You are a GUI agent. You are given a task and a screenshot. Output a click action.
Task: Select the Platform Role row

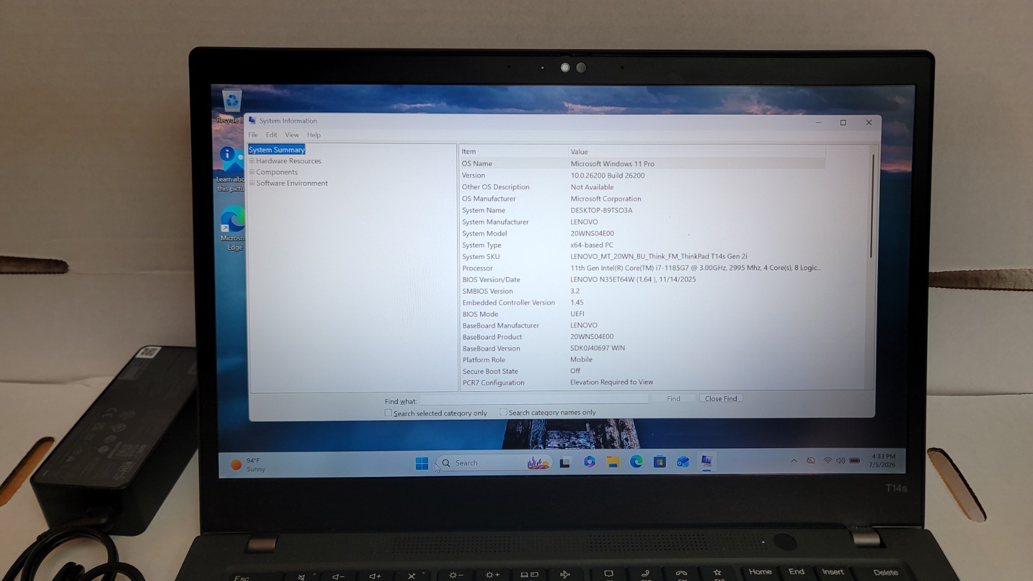pyautogui.click(x=642, y=360)
